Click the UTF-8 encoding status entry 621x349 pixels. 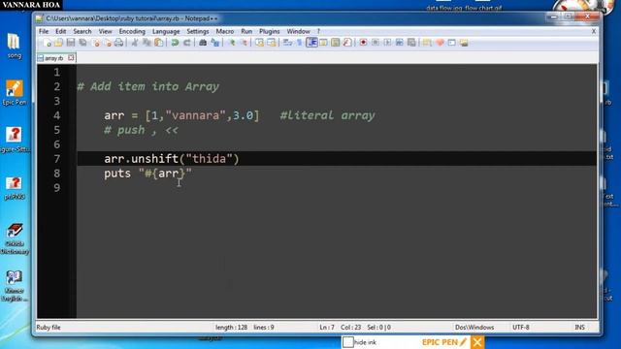click(521, 328)
